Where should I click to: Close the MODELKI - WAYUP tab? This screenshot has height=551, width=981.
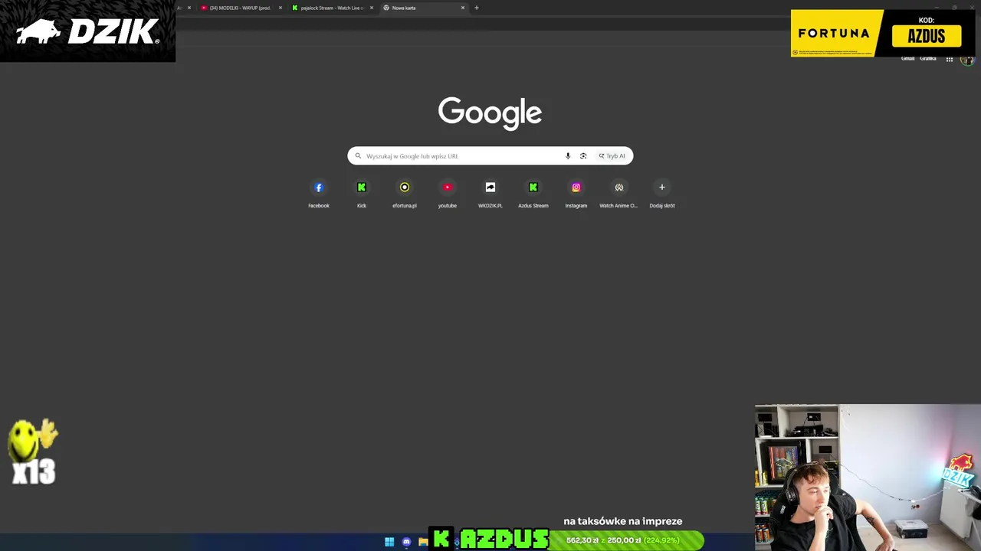point(281,8)
